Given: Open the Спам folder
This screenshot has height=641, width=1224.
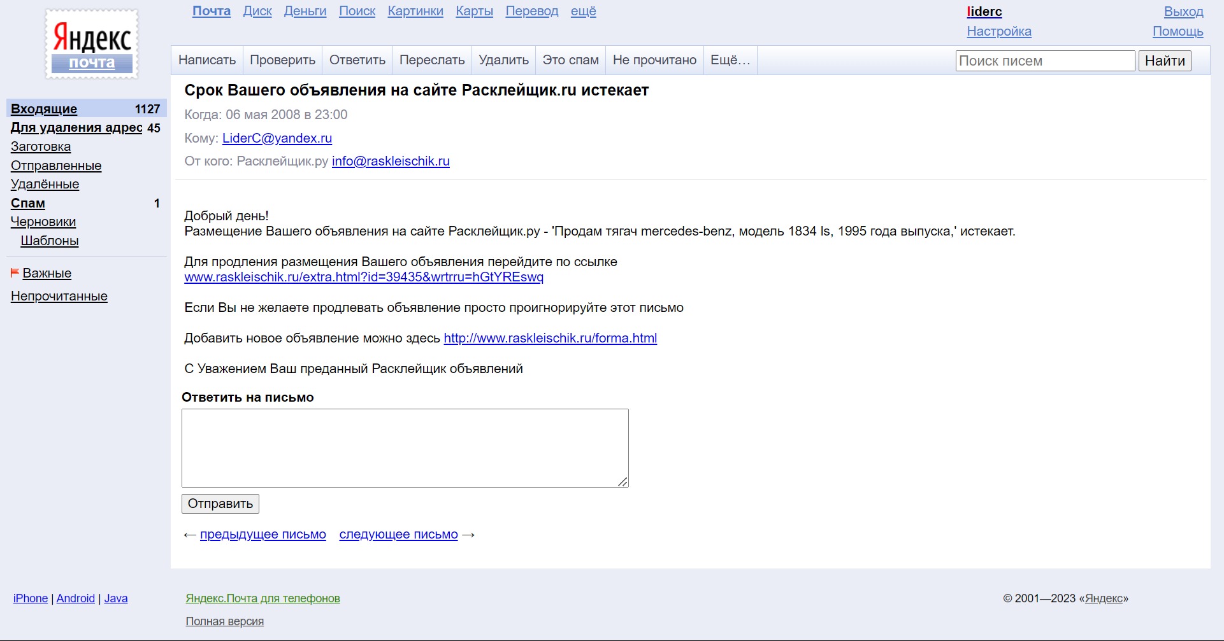Looking at the screenshot, I should pyautogui.click(x=28, y=203).
